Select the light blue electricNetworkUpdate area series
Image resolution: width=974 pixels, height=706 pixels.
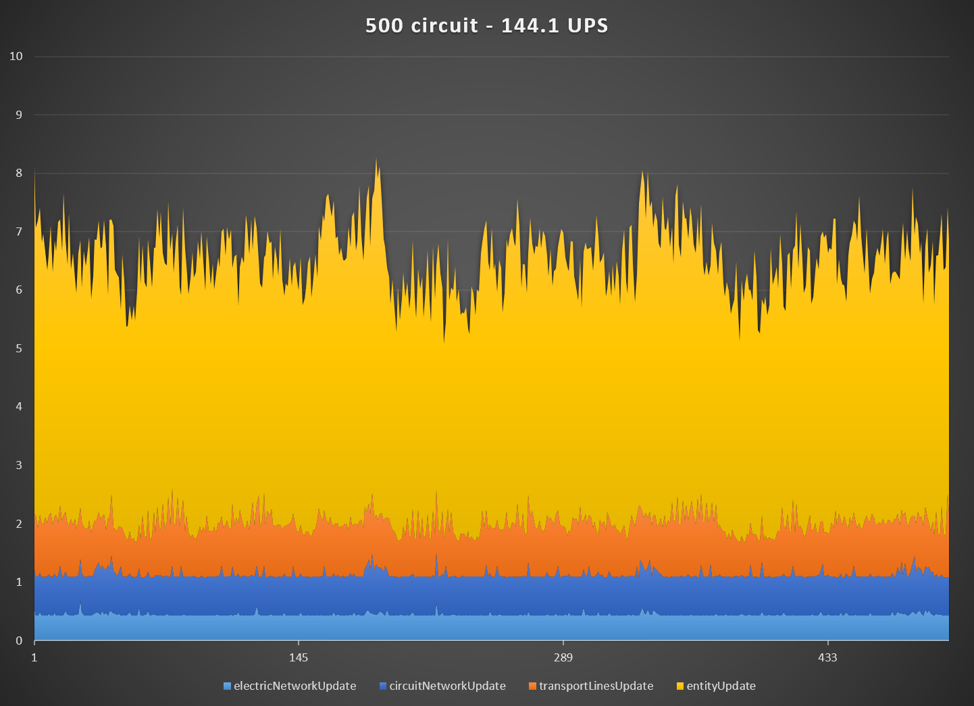(x=492, y=629)
